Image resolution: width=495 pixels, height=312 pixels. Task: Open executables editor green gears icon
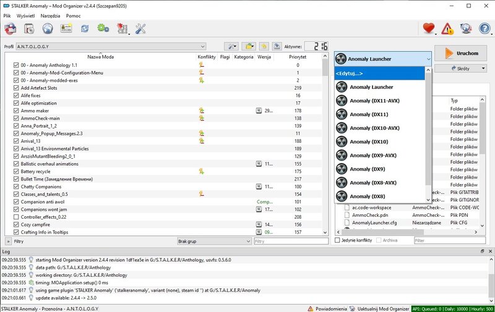tap(103, 28)
